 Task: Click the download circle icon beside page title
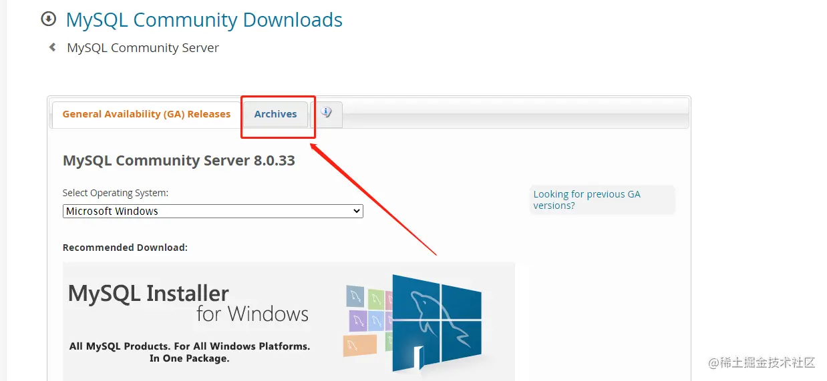point(49,19)
